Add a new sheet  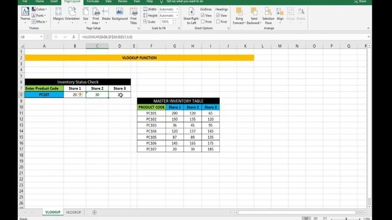tap(94, 213)
